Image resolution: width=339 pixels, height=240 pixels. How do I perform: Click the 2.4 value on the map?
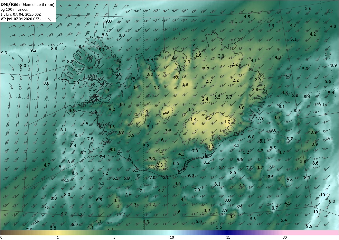coord(205,99)
